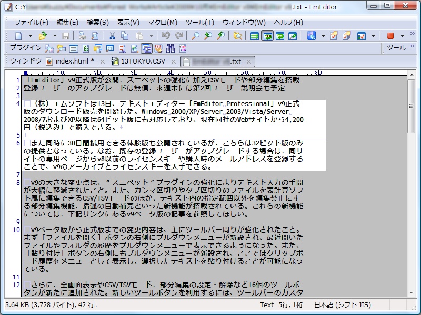Open Find in Files folder-magnifier icon
Viewport: 421px width, 315px height.
pyautogui.click(x=238, y=36)
